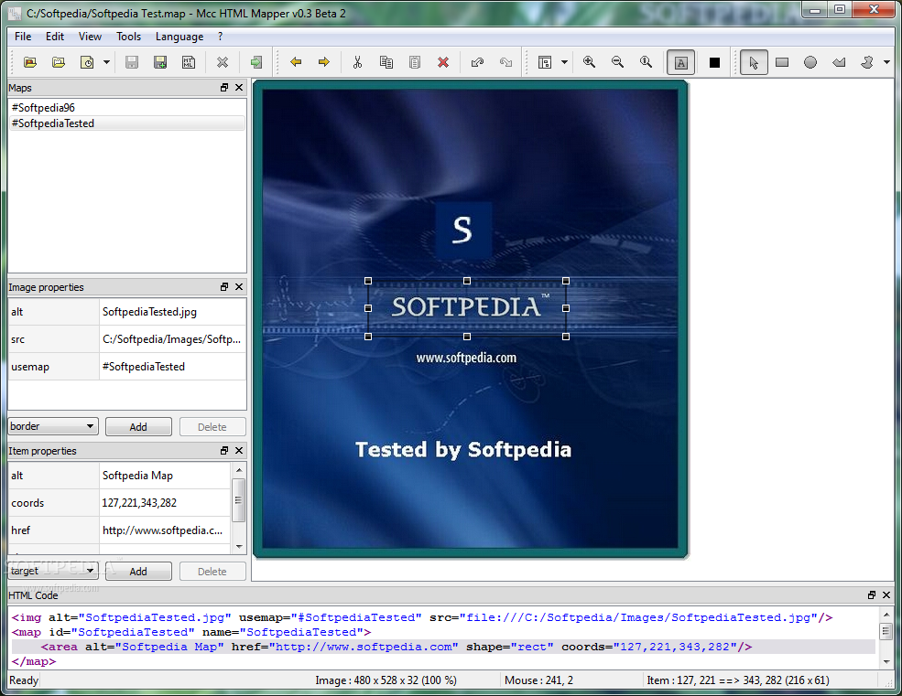The image size is (902, 696).
Task: Open image file with first folder icon
Action: coord(30,62)
